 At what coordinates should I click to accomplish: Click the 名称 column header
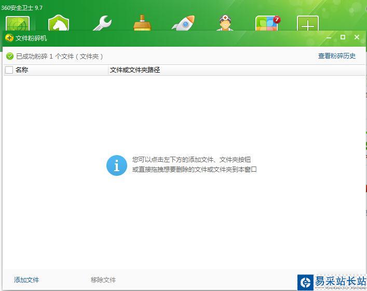[56, 70]
